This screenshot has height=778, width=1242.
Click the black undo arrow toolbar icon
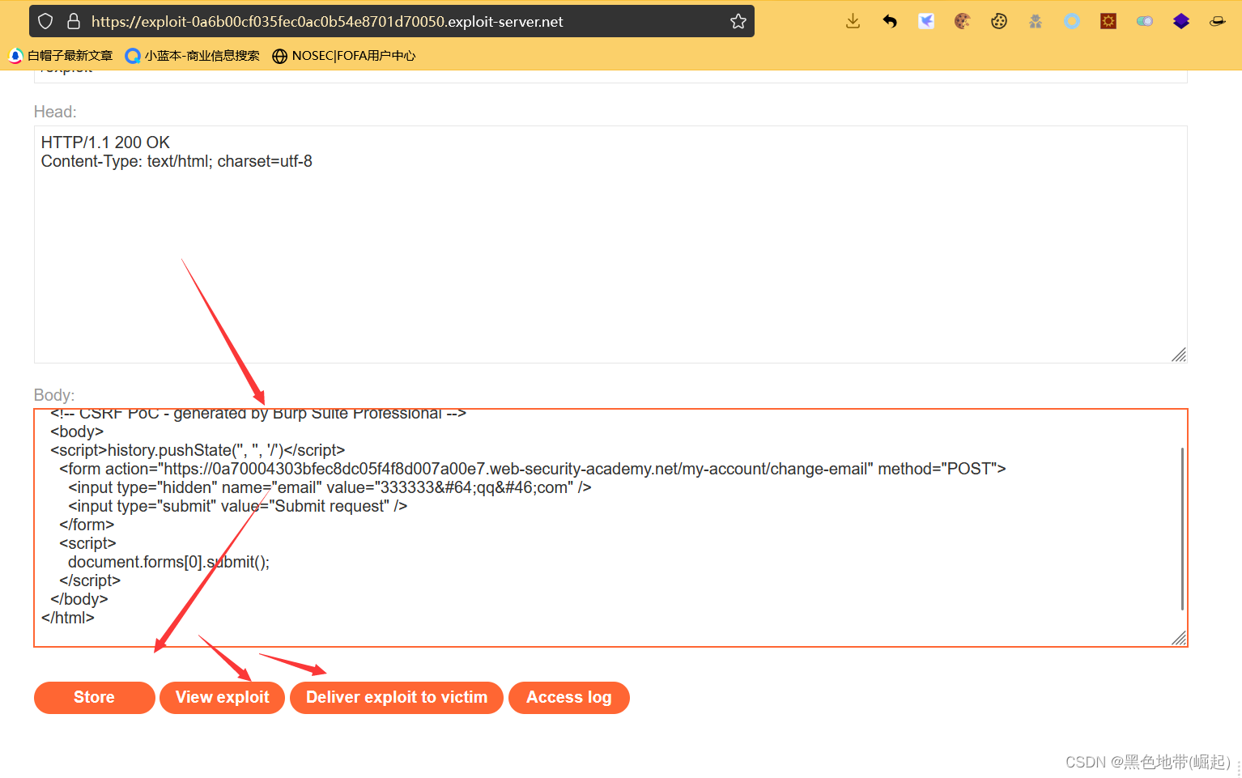pos(890,21)
